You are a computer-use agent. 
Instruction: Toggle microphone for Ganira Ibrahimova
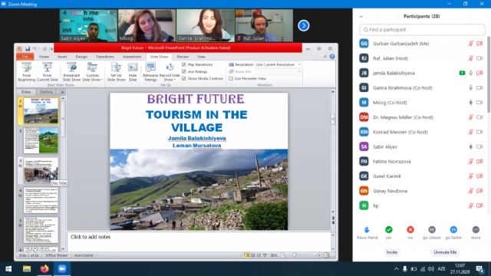470,87
